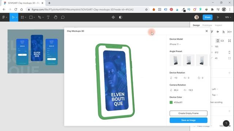Click Save as Image button
Image resolution: width=234 pixels, height=131 pixels.
coord(188,120)
